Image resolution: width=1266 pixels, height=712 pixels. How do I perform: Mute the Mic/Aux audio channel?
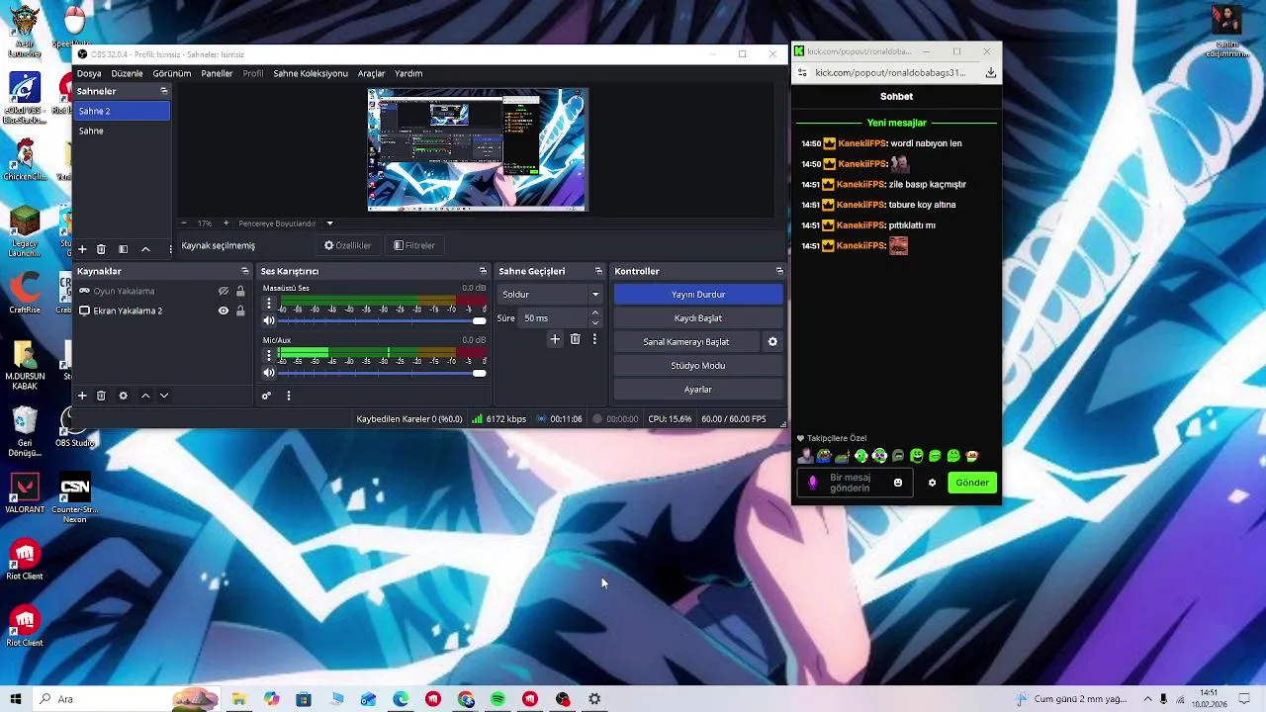click(x=268, y=373)
